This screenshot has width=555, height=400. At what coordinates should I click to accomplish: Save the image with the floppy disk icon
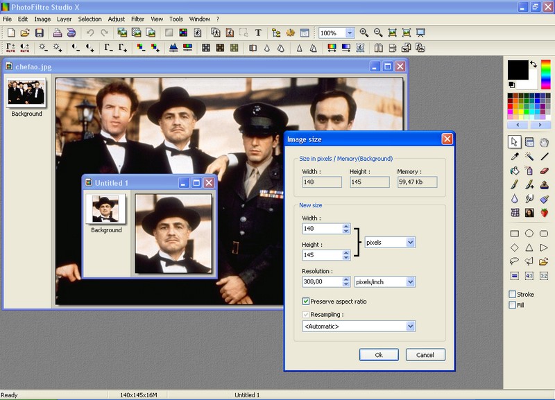(x=39, y=33)
